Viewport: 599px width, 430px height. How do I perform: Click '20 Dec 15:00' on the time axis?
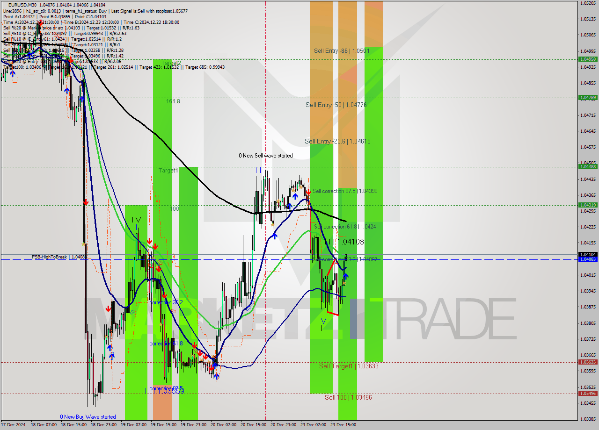pos(253,425)
